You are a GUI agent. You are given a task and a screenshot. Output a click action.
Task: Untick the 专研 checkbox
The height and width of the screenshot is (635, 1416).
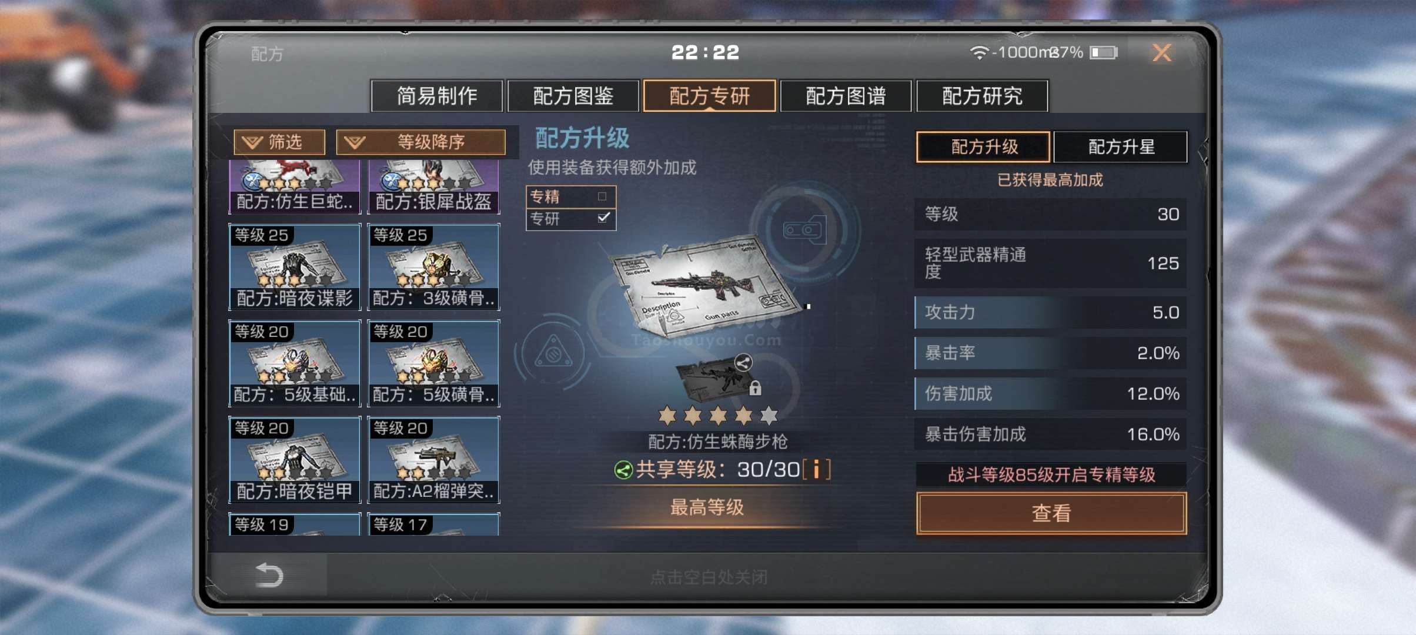(x=603, y=218)
